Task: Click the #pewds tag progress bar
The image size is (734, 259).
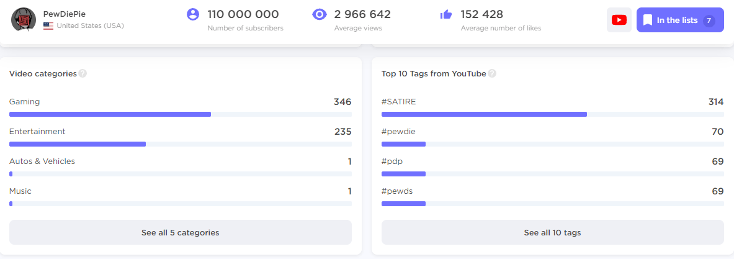Action: coord(552,204)
